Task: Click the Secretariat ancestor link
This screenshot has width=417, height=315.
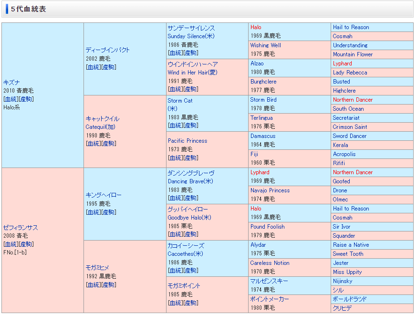Action: coord(346,118)
